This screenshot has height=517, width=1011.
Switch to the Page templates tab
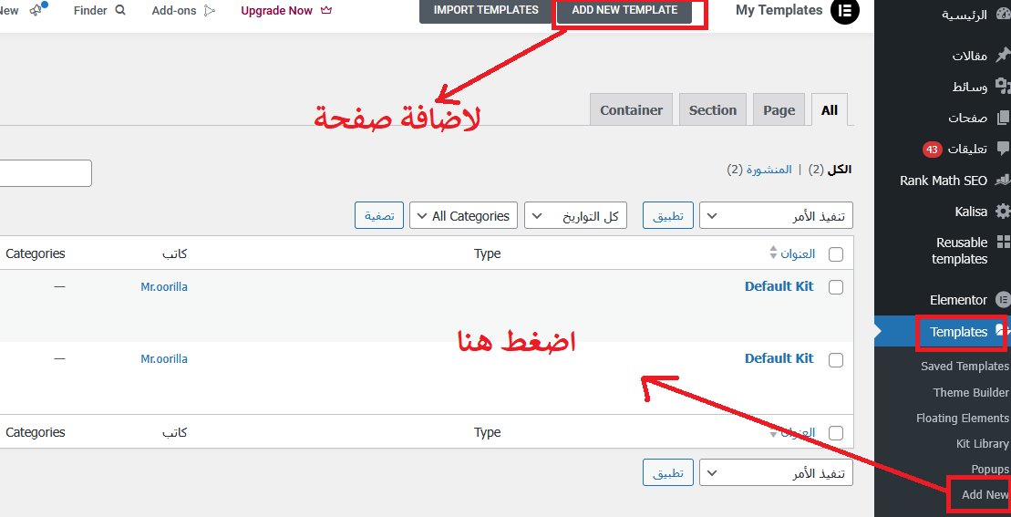[779, 109]
